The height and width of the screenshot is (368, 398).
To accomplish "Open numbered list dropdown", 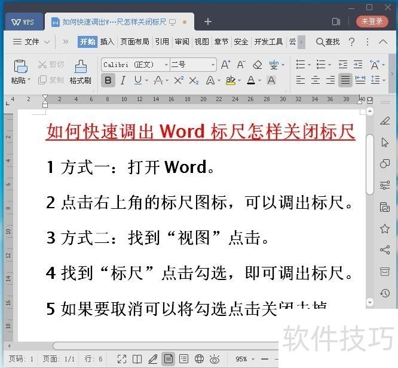I will pos(329,65).
